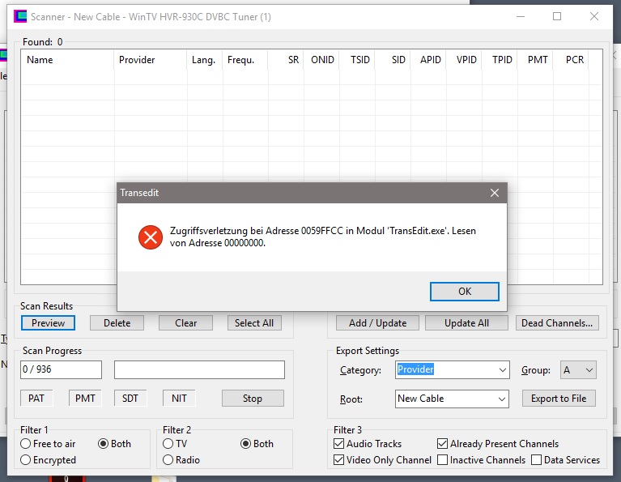Maximize the Scanner window
The image size is (621, 482).
[557, 16]
